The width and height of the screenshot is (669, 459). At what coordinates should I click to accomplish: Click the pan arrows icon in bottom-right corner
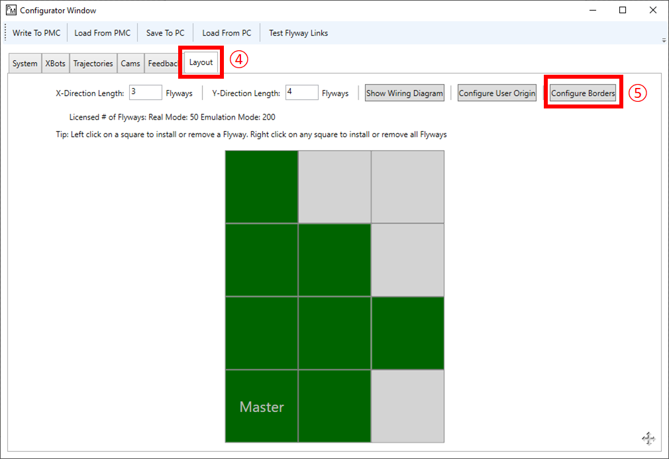648,438
